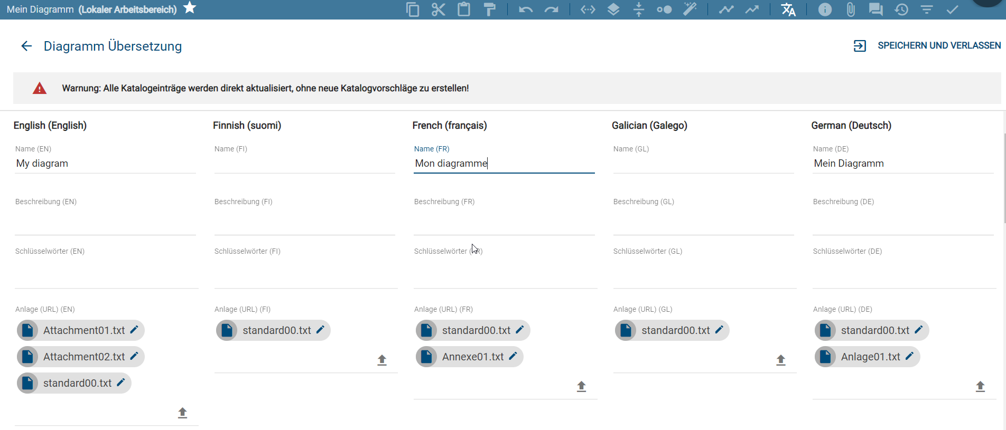The width and height of the screenshot is (1006, 430).
Task: Click the format painter icon
Action: point(489,9)
